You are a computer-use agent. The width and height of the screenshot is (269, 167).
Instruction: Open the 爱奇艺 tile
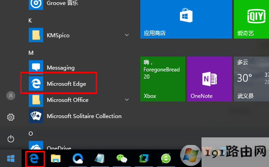pyautogui.click(x=251, y=19)
